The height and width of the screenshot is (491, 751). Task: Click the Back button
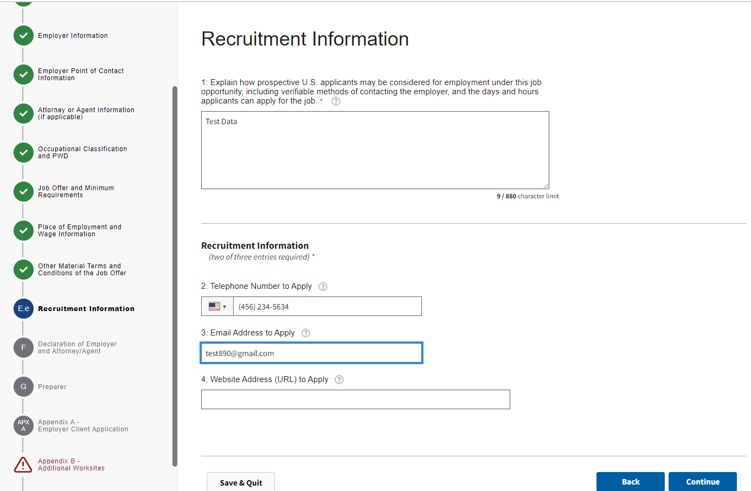pos(630,482)
